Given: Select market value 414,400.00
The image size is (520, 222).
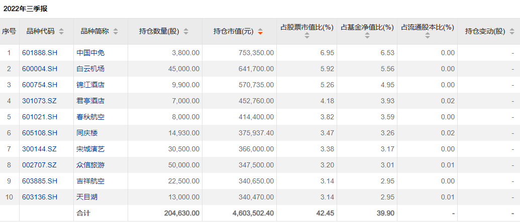Looking at the screenshot, I should (256, 117).
